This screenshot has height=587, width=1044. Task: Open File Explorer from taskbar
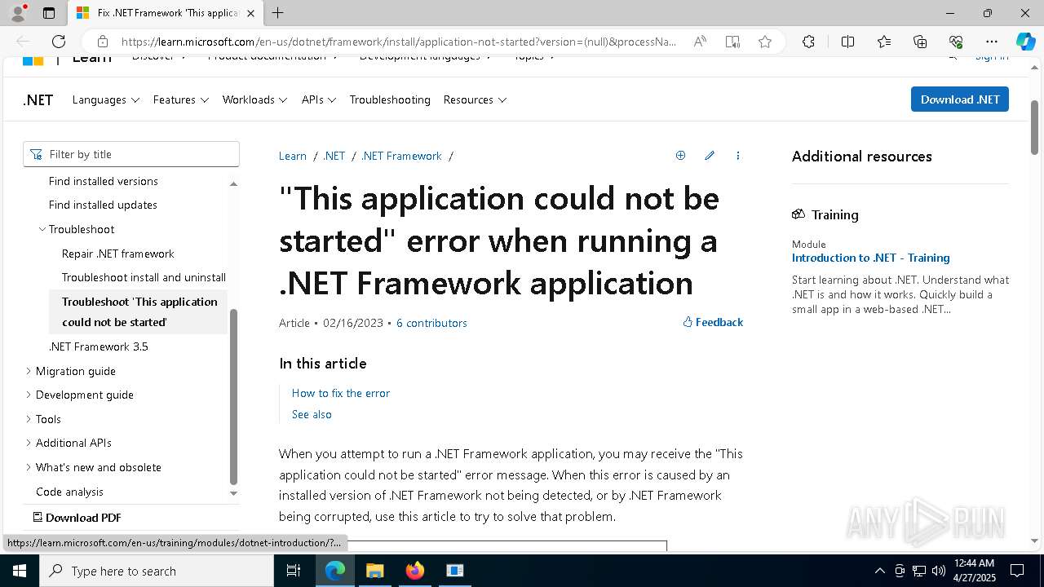[374, 571]
